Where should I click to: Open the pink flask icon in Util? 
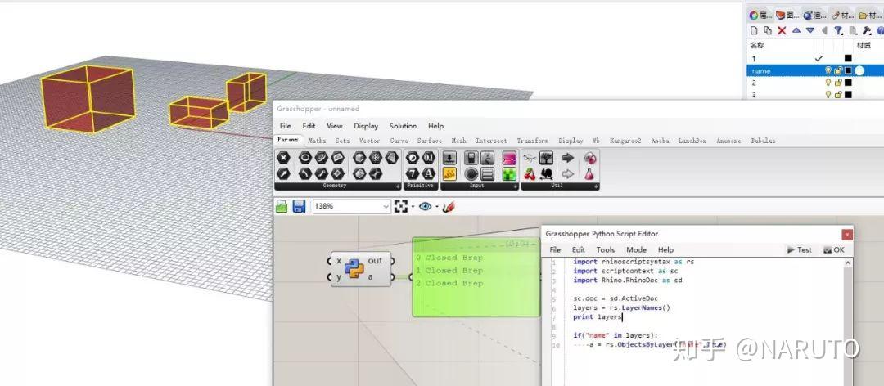pos(589,173)
